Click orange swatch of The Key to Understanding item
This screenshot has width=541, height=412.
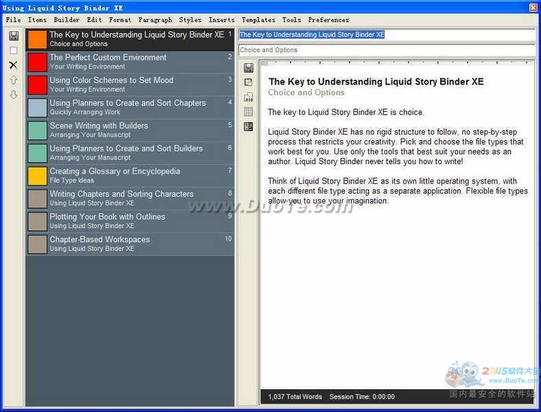point(37,39)
